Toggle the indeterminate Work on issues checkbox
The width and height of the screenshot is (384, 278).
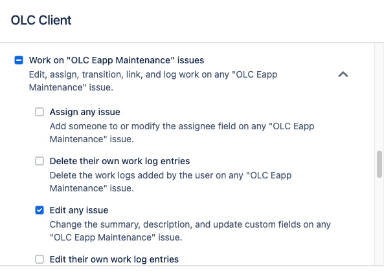(19, 60)
